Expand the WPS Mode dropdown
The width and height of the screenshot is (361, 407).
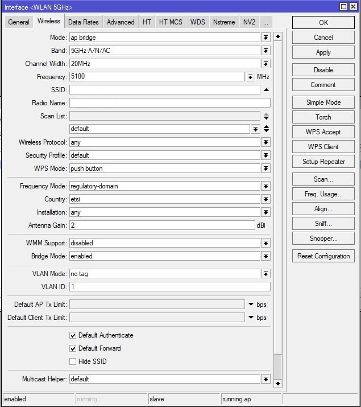pos(265,168)
